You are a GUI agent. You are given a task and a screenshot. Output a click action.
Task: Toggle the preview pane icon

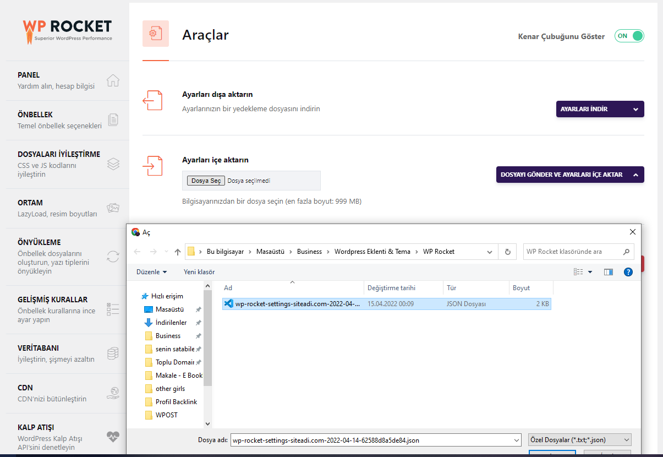(x=609, y=272)
